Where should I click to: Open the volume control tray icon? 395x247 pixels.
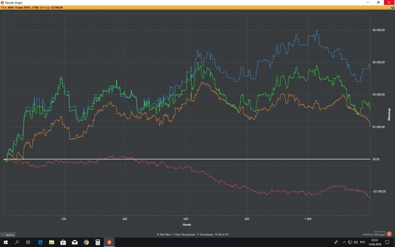[x=355, y=242]
